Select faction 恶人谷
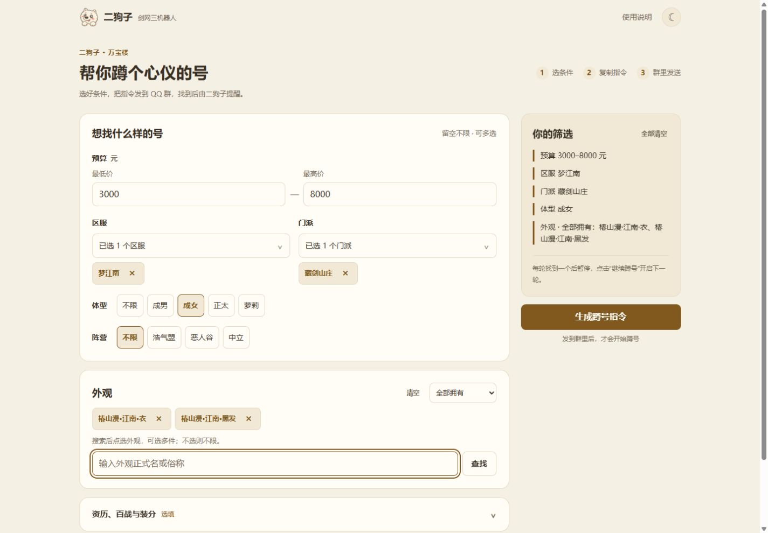This screenshot has height=533, width=768. 202,338
